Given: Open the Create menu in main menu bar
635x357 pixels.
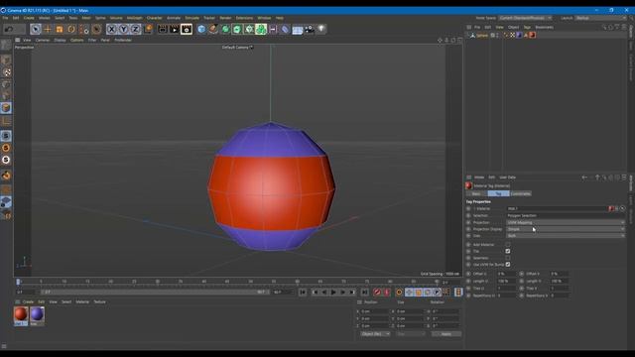Looking at the screenshot, I should pos(29,18).
